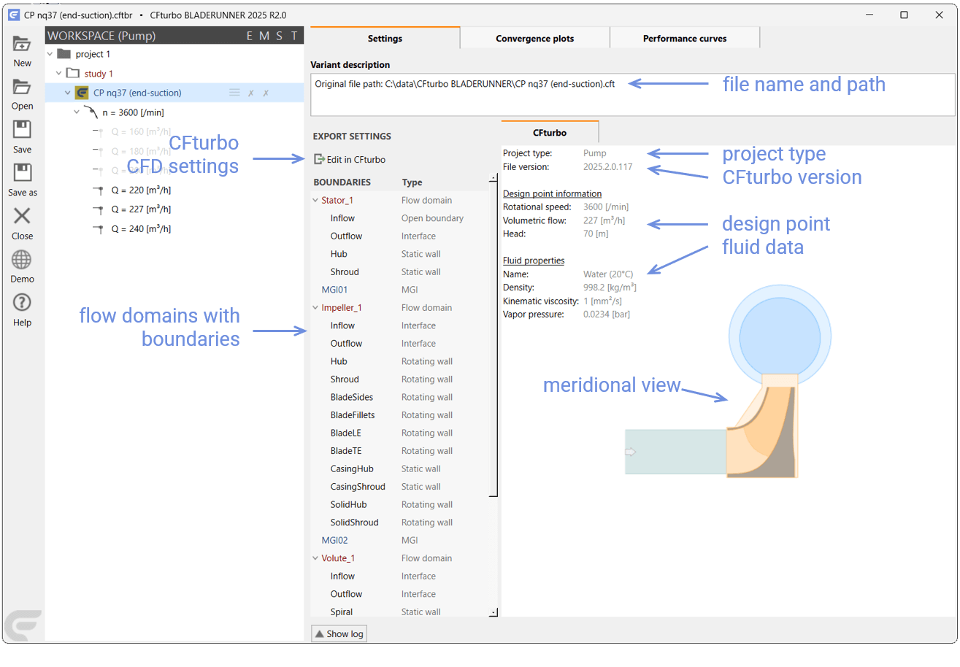The image size is (960, 667).
Task: Click the CFturbo logo icon beside CP nq37
Action: 82,93
